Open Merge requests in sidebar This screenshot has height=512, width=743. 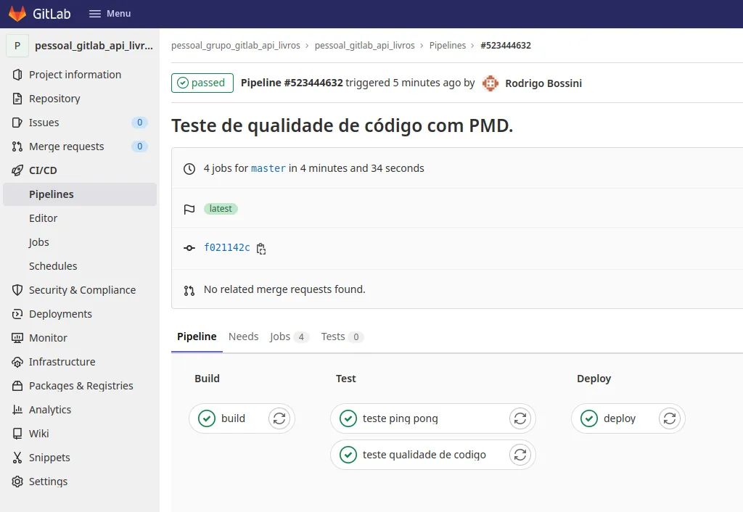tap(66, 146)
